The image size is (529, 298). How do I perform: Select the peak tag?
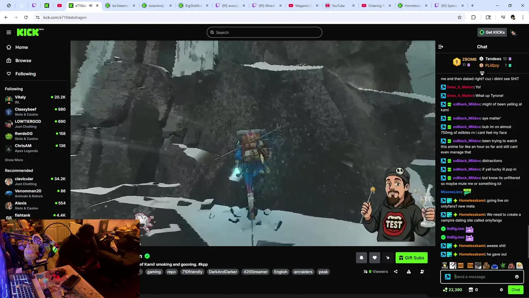(x=323, y=272)
